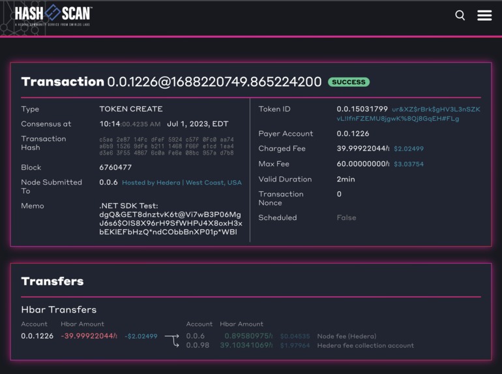Click the Transaction Nonce 0 value
502x374 pixels.
click(339, 194)
